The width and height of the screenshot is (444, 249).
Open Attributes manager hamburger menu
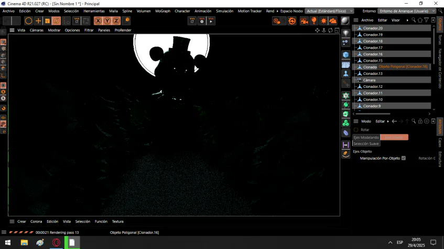click(356, 121)
